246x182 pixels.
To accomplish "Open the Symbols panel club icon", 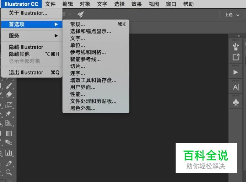I will coord(236,102).
